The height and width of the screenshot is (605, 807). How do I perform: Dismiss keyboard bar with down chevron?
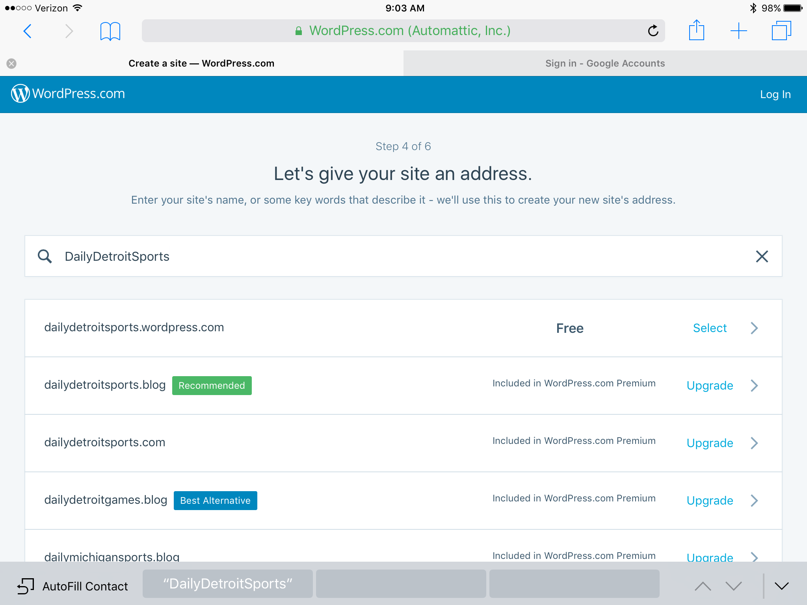coord(781,586)
